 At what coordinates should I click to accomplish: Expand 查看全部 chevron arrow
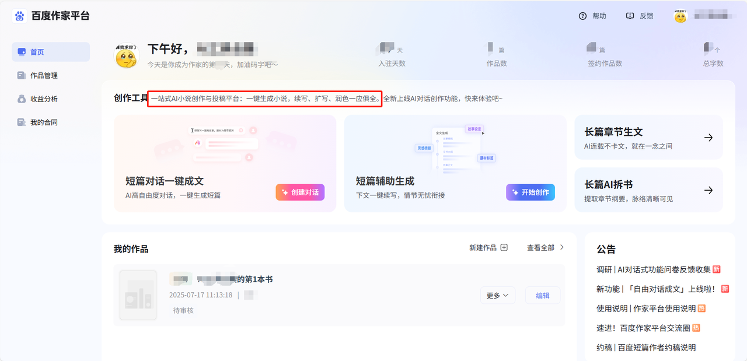tap(562, 247)
